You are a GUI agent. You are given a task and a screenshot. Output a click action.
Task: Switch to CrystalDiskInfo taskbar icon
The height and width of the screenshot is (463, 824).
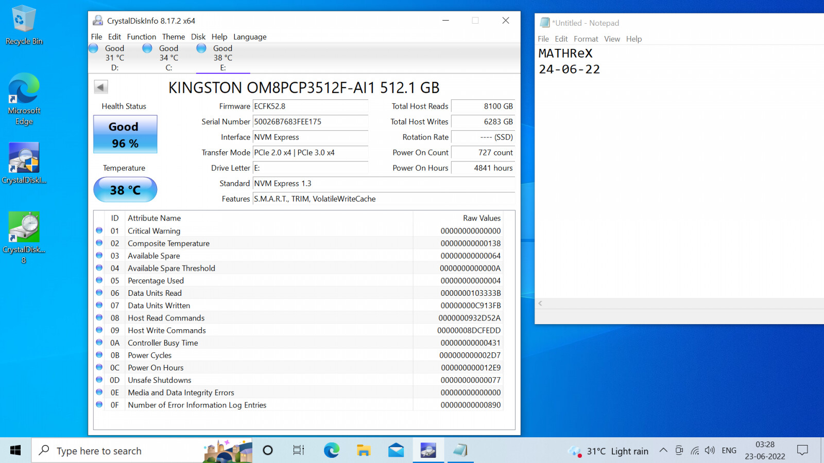pyautogui.click(x=428, y=451)
